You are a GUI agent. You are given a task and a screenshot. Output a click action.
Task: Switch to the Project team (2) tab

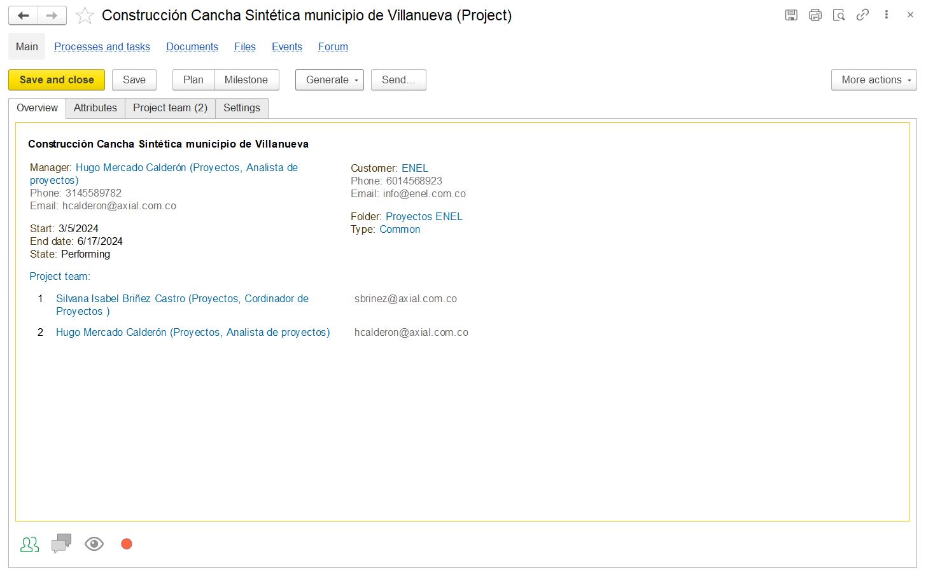pyautogui.click(x=170, y=108)
